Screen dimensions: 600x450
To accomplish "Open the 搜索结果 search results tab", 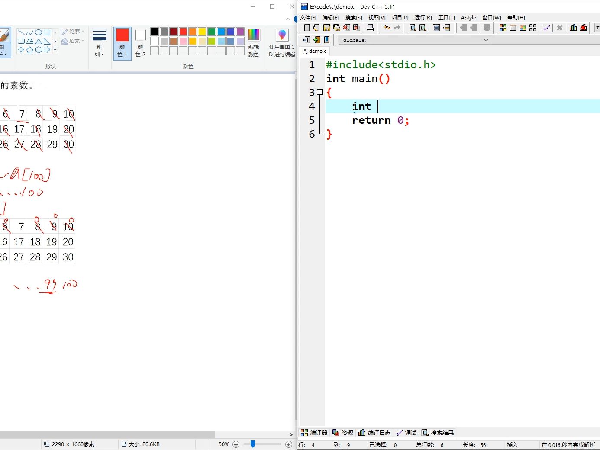I will (438, 433).
